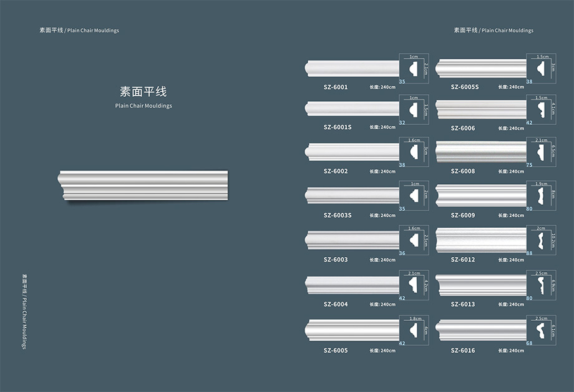Click the SZ-6001 profile cross-section icon

click(414, 69)
